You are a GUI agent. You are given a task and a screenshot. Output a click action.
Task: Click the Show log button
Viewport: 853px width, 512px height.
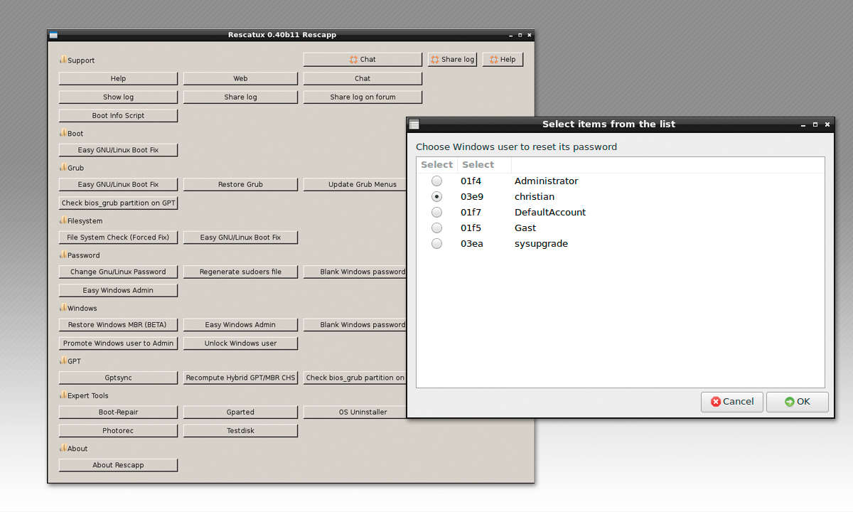(x=118, y=97)
